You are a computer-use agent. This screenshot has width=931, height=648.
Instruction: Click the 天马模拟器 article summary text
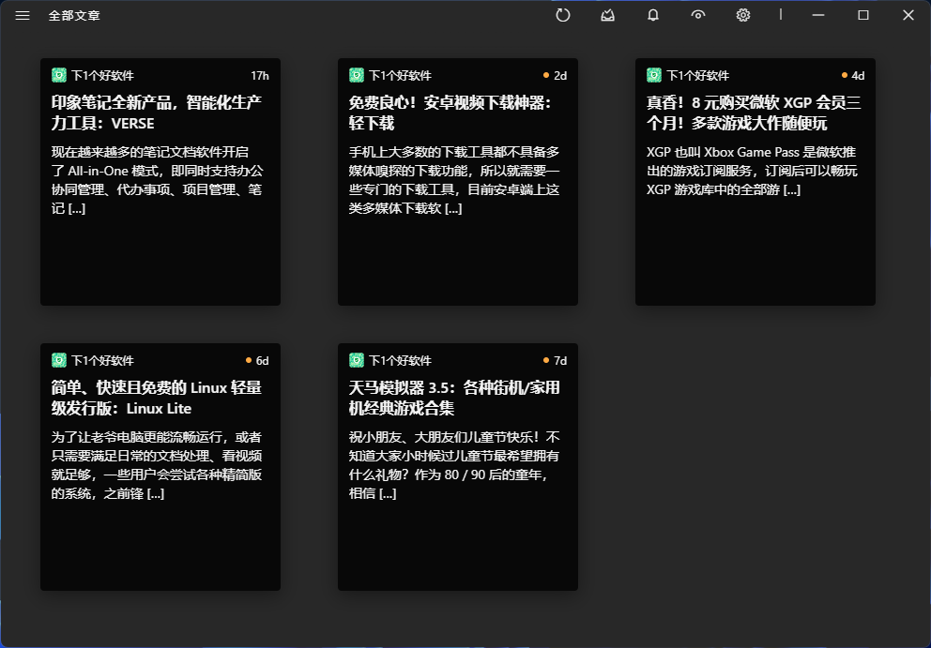(454, 465)
